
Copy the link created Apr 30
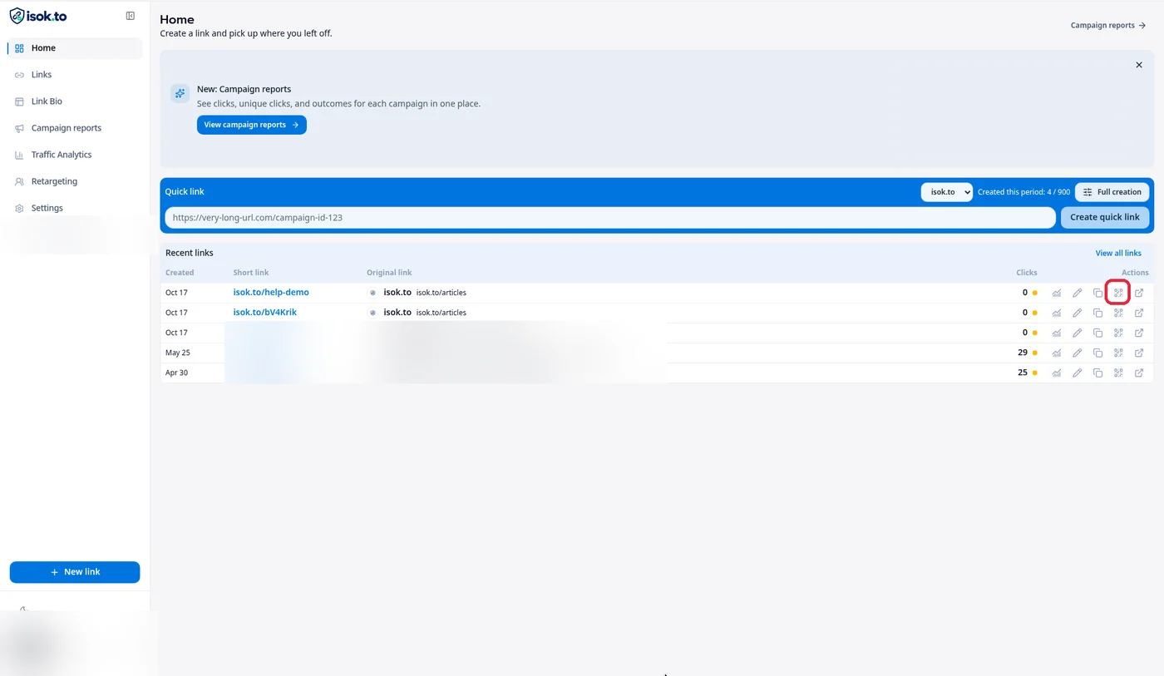coord(1097,373)
